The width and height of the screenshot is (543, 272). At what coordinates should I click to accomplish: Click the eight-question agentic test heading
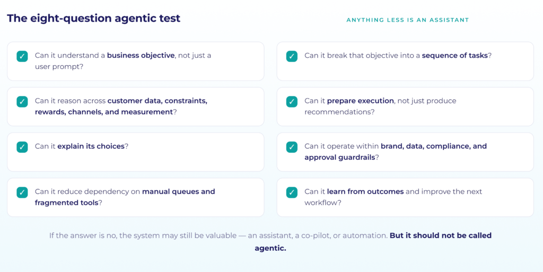[93, 19]
